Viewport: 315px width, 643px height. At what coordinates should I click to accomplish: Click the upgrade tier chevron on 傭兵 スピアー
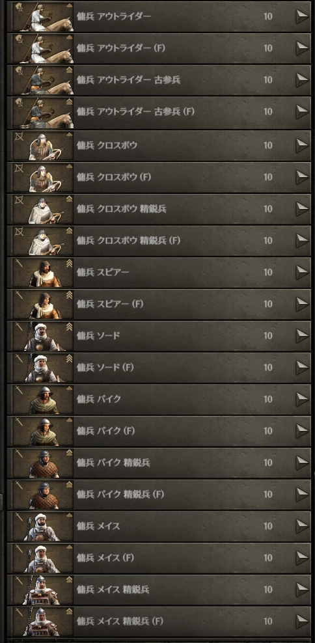point(69,264)
